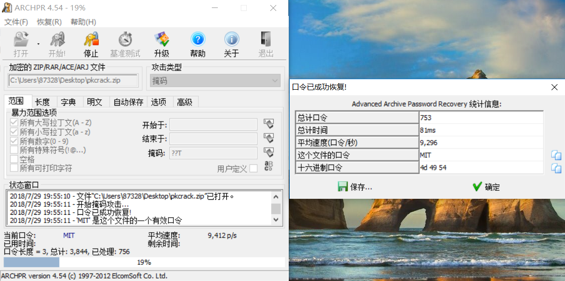565x281 pixels.
Task: Close the ARCHPR main window
Action: coord(274,8)
